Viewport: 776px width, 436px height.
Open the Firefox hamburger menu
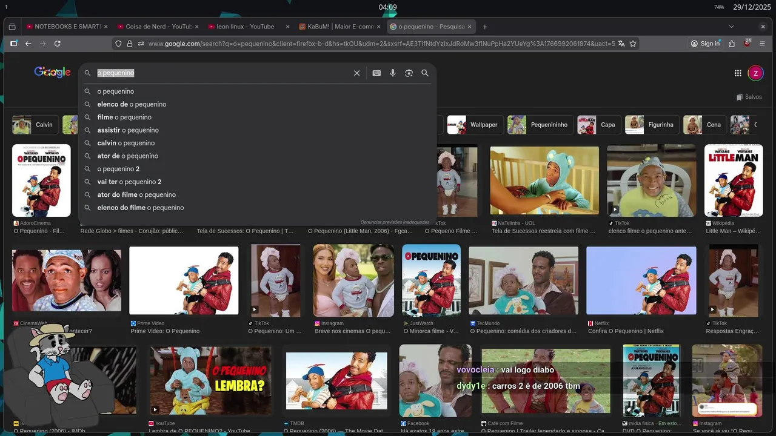tap(762, 44)
